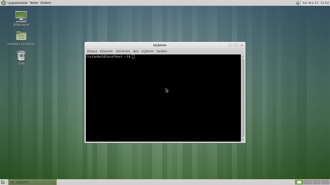Image resolution: width=330 pixels, height=185 pixels.
Task: Open istanbul Ev Dizini folder icon
Action: [x=21, y=38]
